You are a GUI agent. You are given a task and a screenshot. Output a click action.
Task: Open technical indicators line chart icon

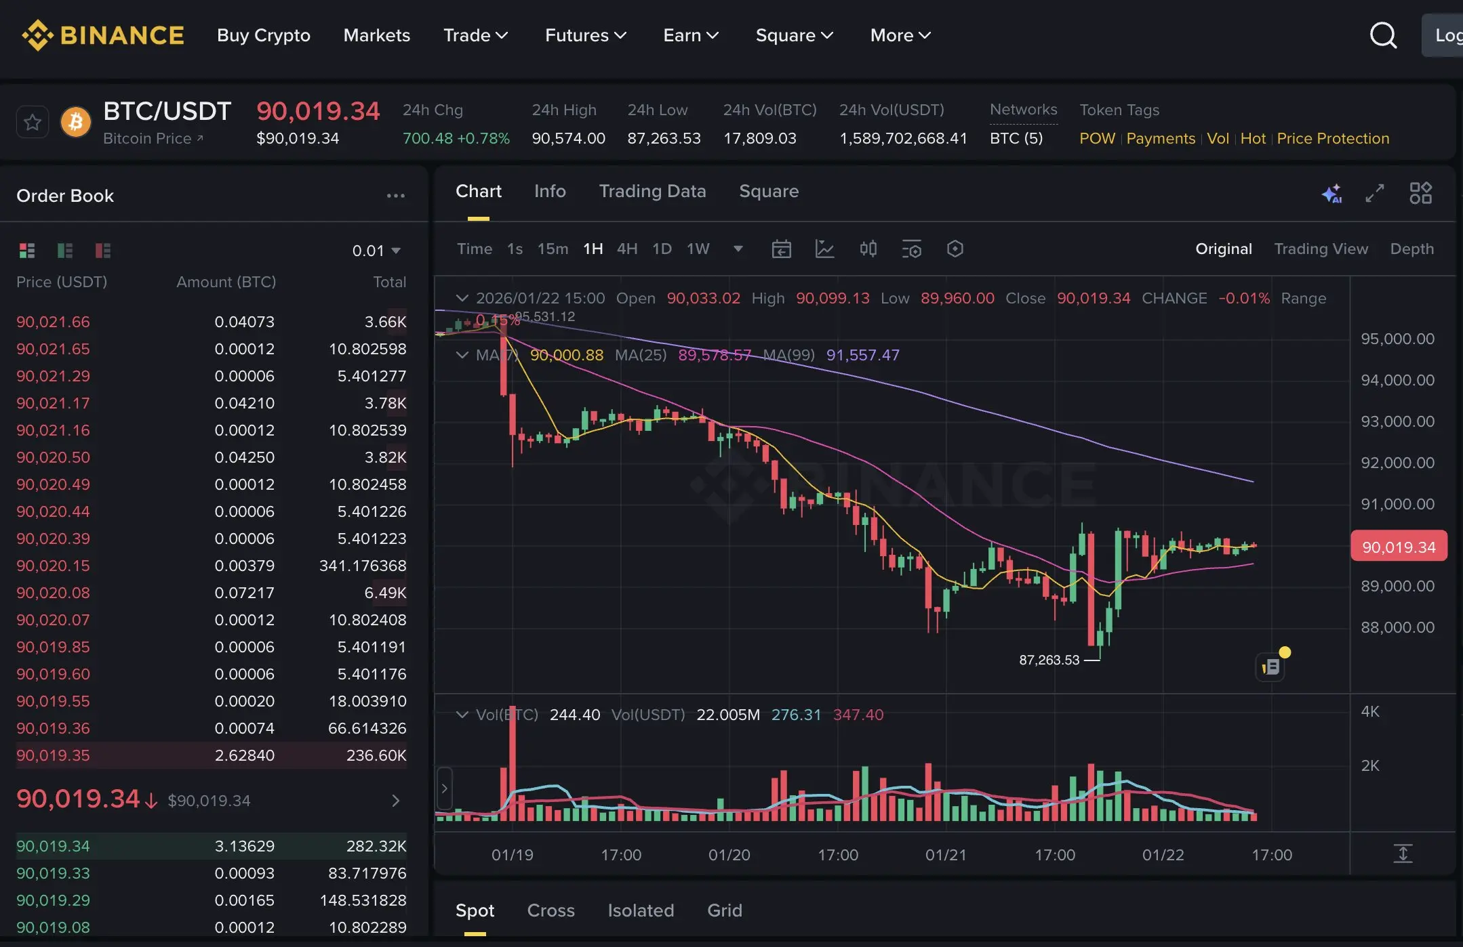click(824, 249)
